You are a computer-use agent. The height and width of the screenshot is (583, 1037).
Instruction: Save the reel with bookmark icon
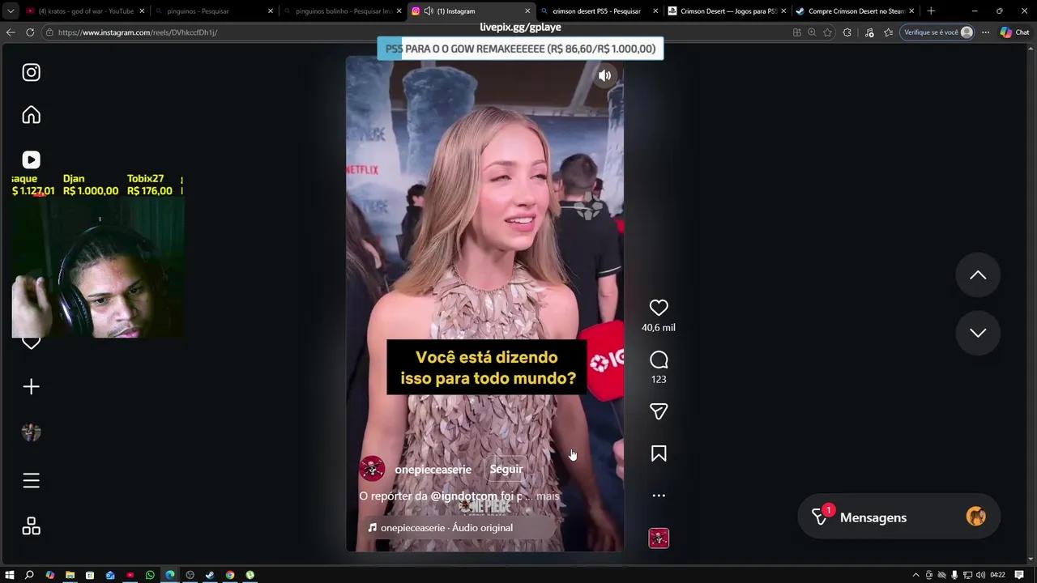coord(659,454)
